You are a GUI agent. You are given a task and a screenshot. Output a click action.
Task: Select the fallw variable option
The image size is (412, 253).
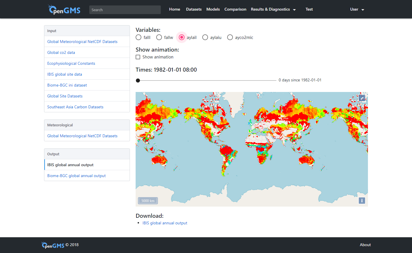[159, 38]
